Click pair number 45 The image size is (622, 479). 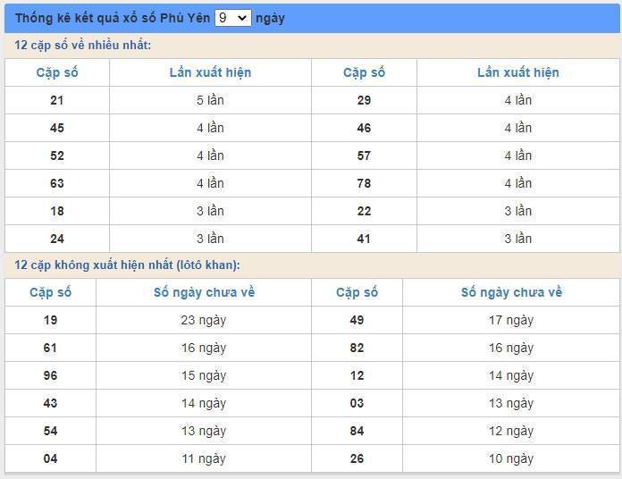(57, 128)
